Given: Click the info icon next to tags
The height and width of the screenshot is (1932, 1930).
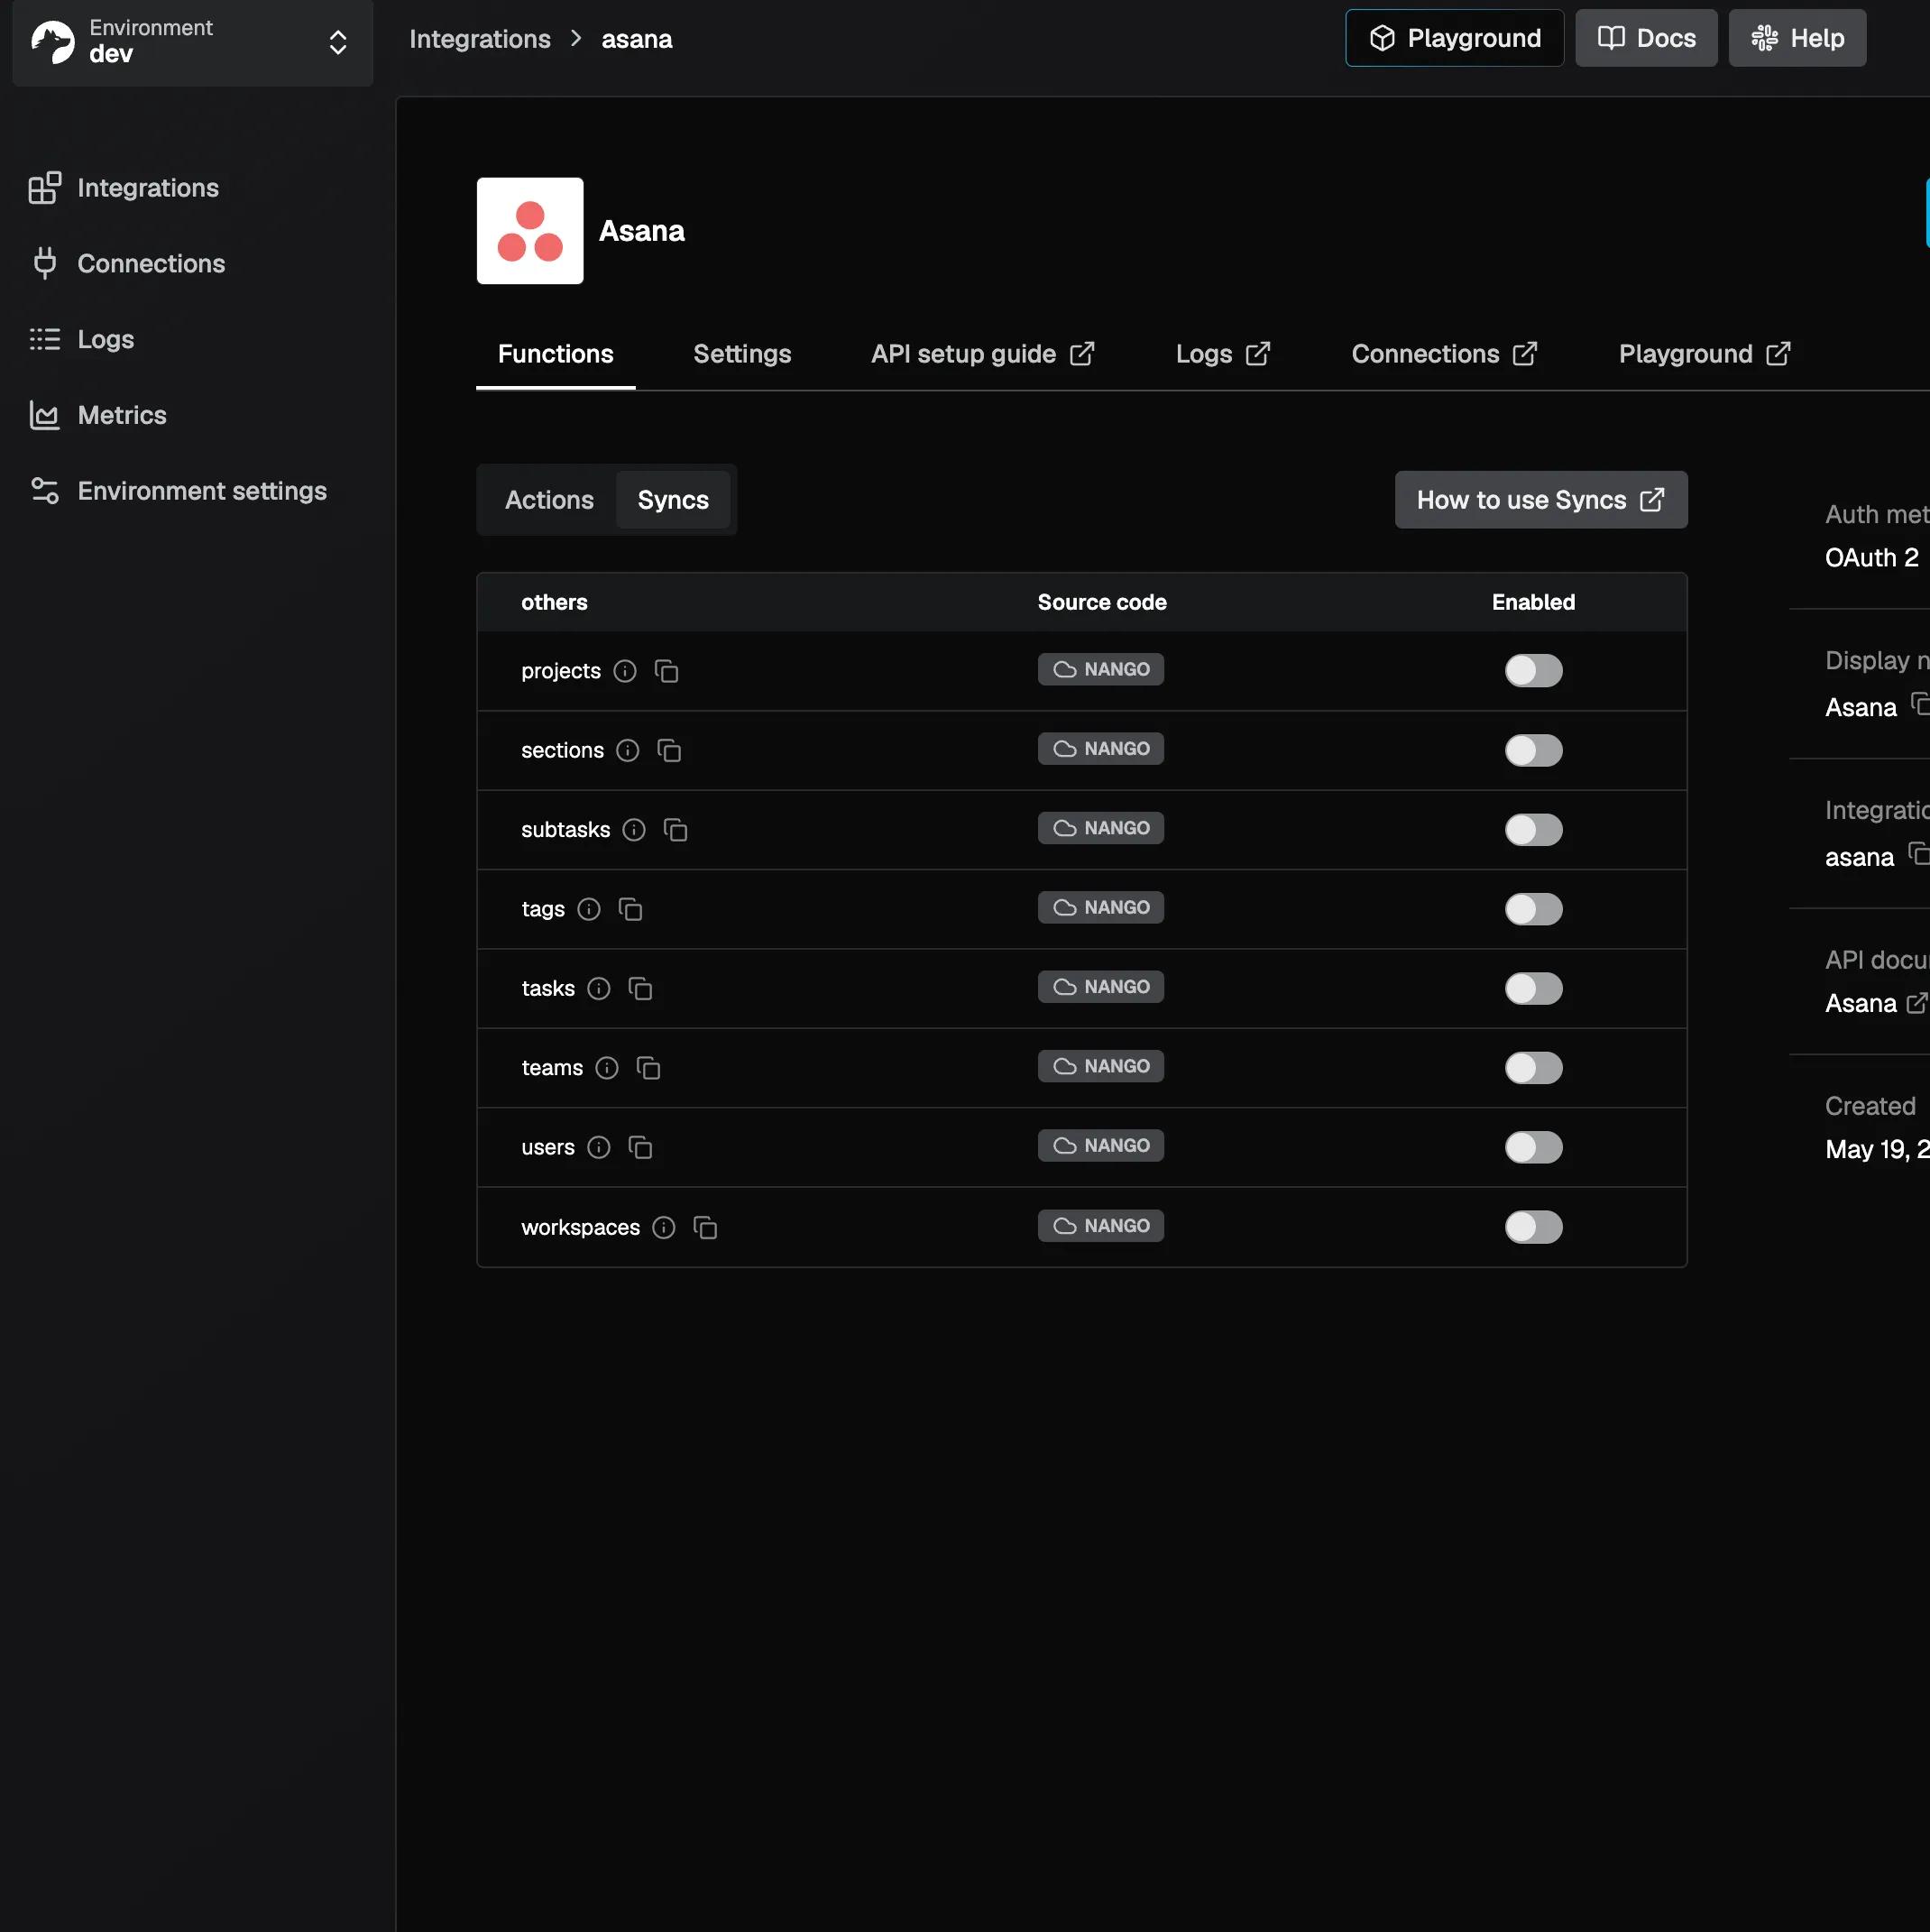Looking at the screenshot, I should click(589, 909).
